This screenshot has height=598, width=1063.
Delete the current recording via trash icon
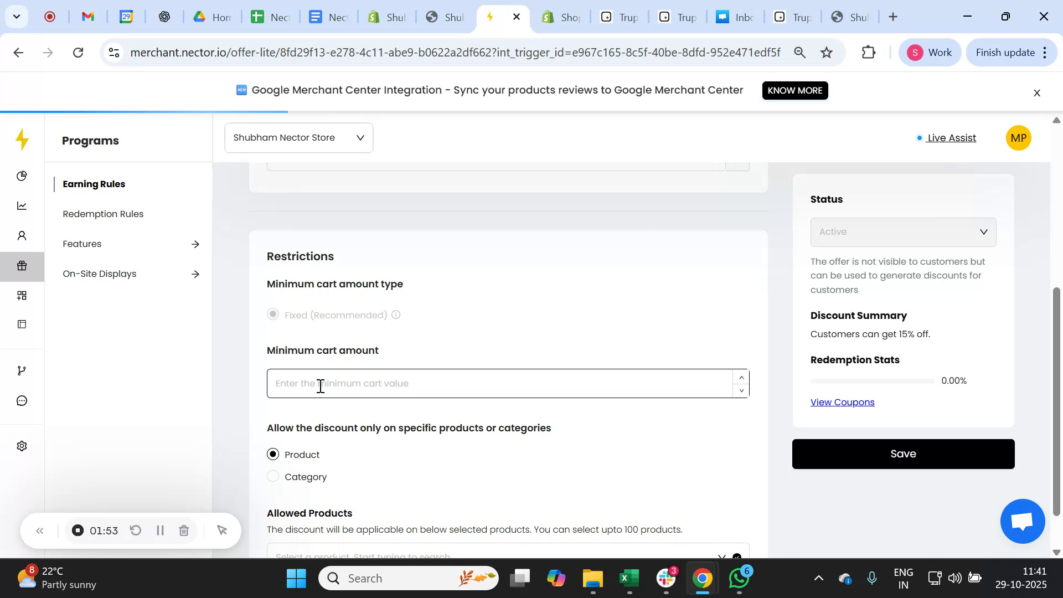point(184,530)
